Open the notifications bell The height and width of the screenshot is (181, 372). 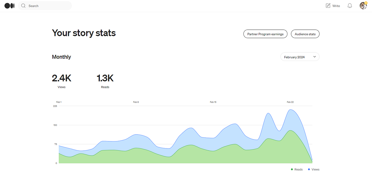point(350,6)
